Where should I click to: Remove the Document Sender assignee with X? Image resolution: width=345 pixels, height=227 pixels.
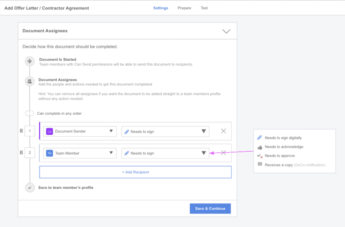pyautogui.click(x=223, y=131)
